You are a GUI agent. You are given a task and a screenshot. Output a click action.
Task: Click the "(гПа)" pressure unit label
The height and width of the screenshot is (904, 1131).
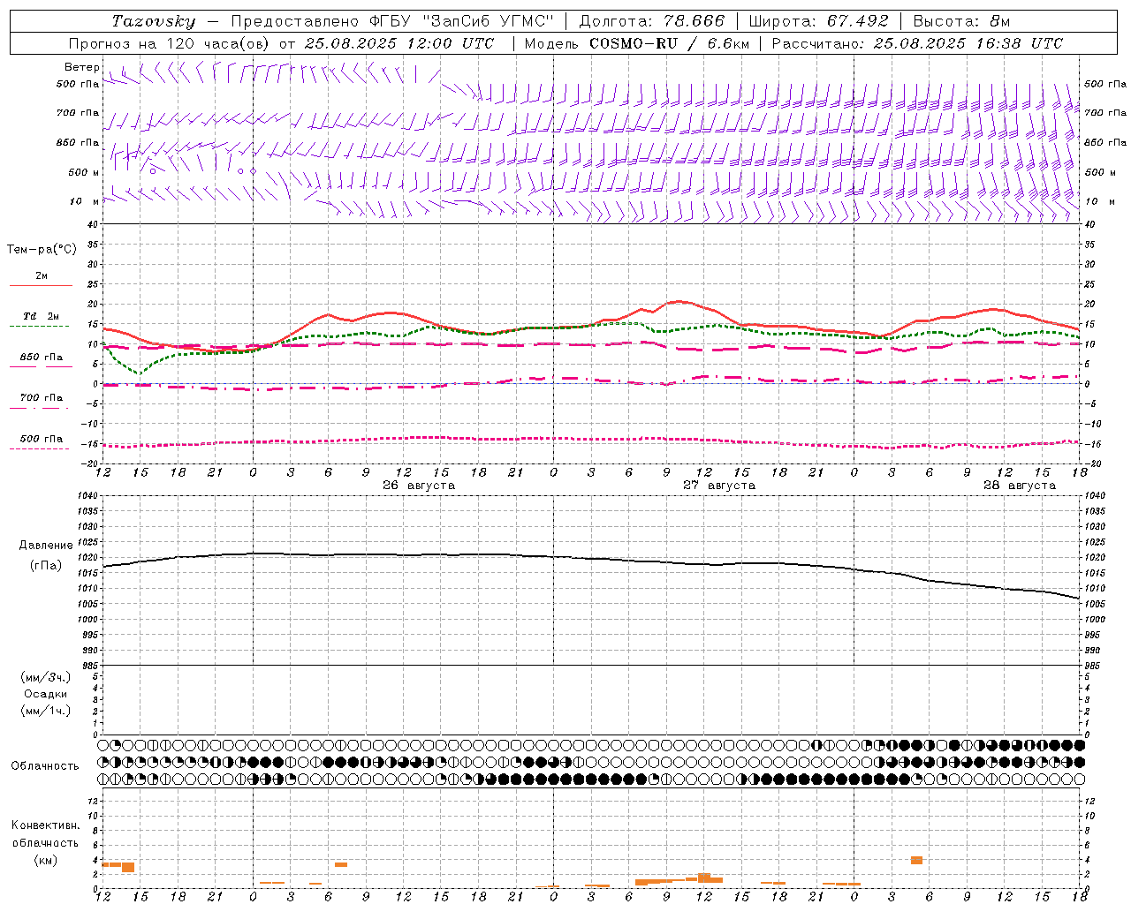46,565
